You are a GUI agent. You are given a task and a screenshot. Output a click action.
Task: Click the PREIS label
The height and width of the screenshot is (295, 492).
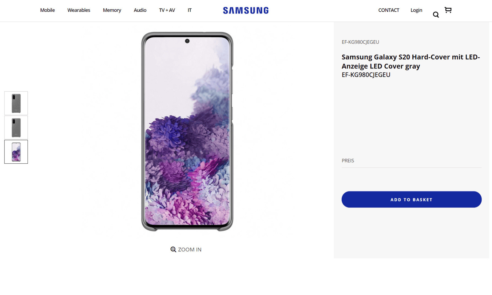tap(348, 161)
